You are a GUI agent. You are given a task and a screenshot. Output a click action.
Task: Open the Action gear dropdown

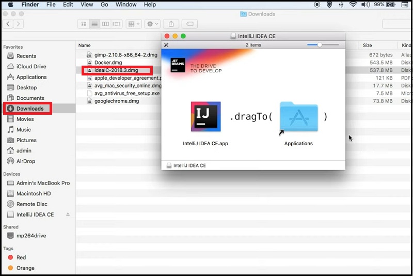(x=153, y=24)
